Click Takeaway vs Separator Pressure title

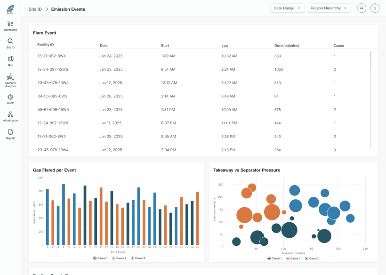(x=247, y=170)
